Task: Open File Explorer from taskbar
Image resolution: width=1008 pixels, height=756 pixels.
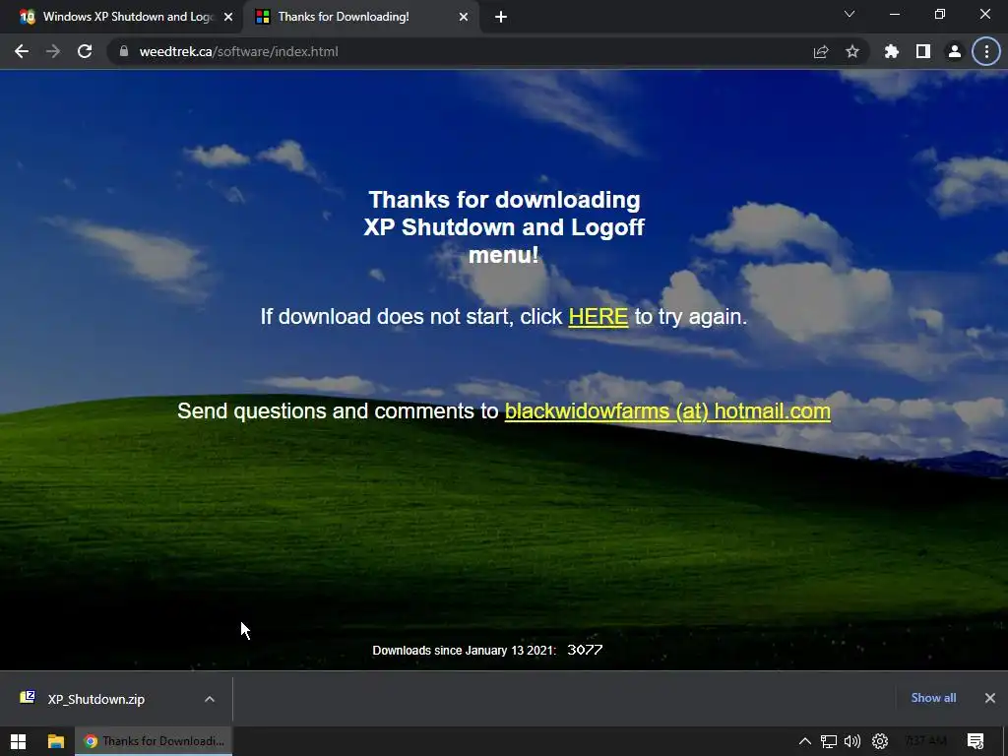Action: pos(56,741)
